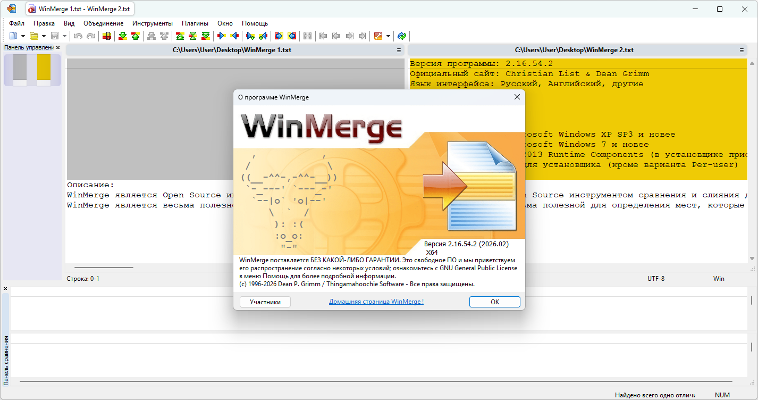Click the First Difference toolbar icon
Image resolution: width=758 pixels, height=400 pixels.
tap(180, 36)
